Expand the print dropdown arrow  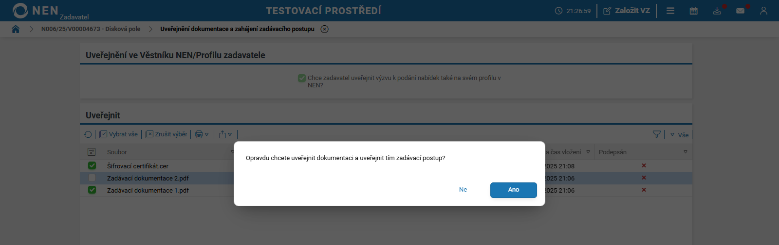tap(207, 134)
